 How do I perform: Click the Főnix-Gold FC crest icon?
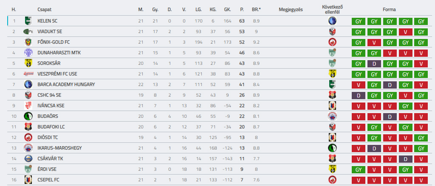click(x=28, y=42)
